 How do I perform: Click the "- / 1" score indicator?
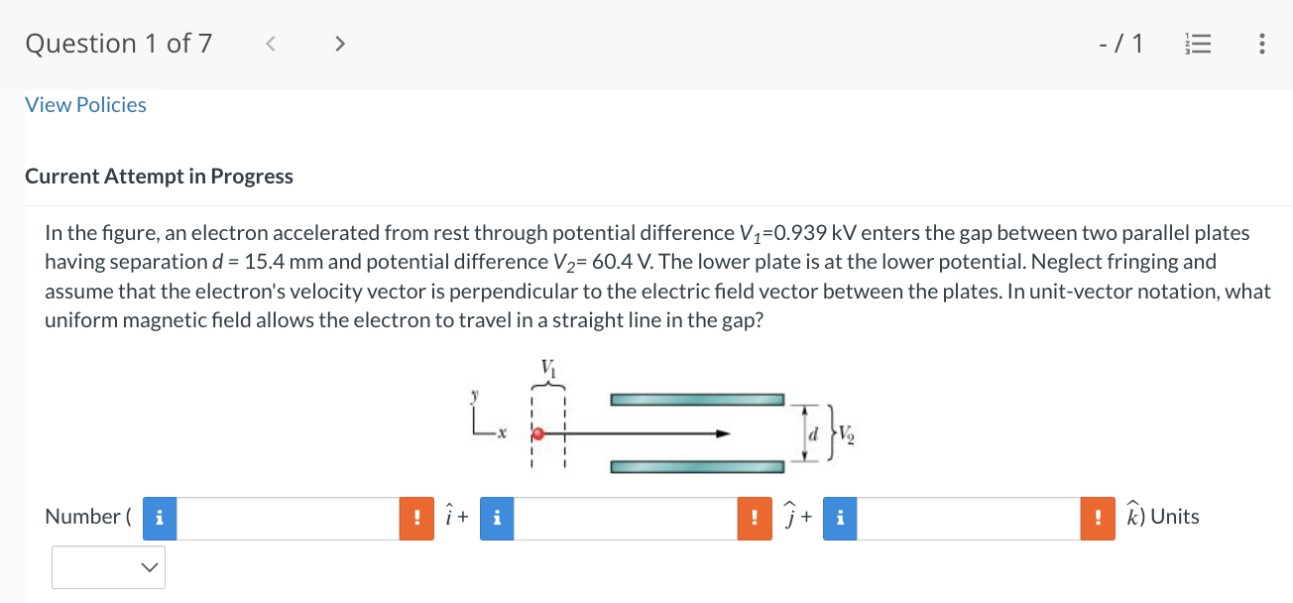coord(1121,43)
